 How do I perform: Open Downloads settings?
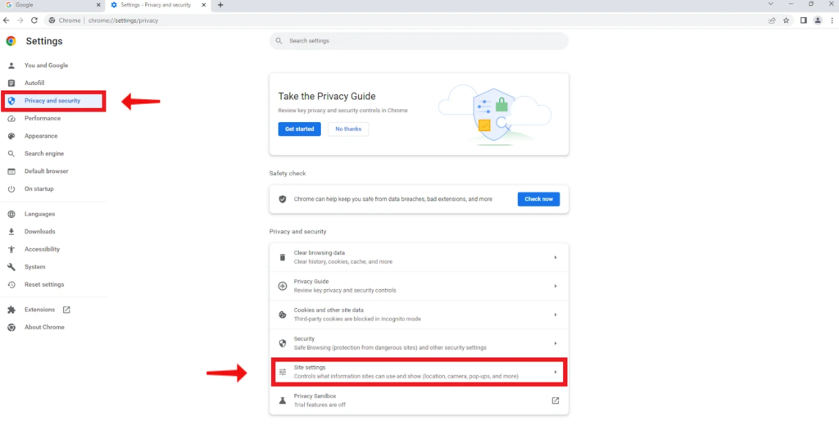tap(39, 232)
